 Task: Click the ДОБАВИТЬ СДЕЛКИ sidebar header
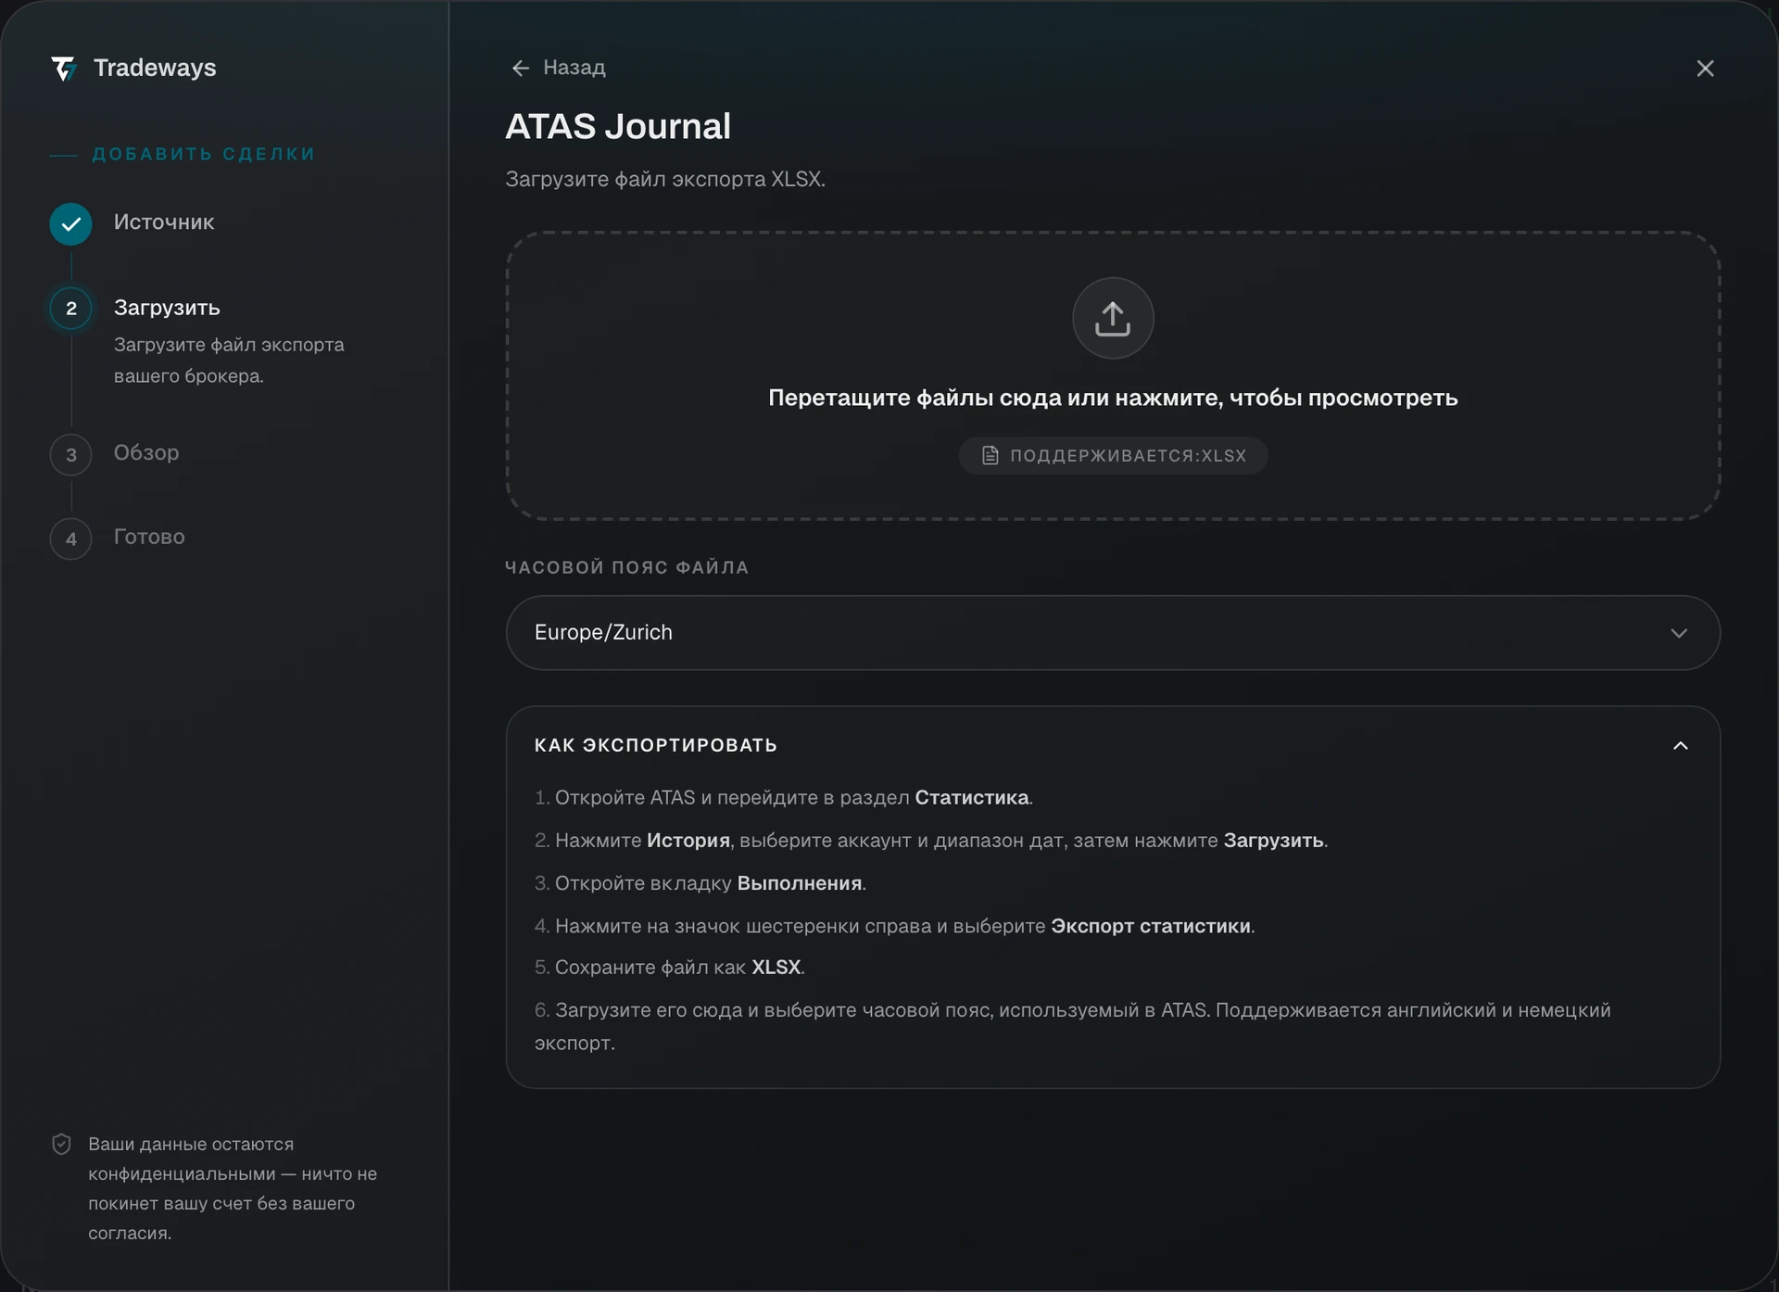click(204, 154)
